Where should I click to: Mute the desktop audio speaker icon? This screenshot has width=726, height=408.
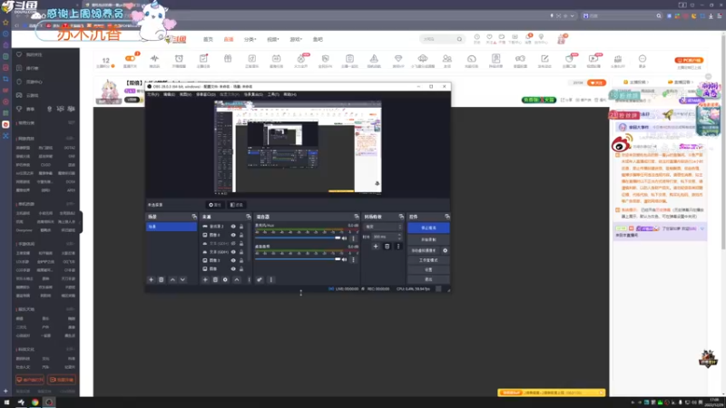tap(344, 259)
